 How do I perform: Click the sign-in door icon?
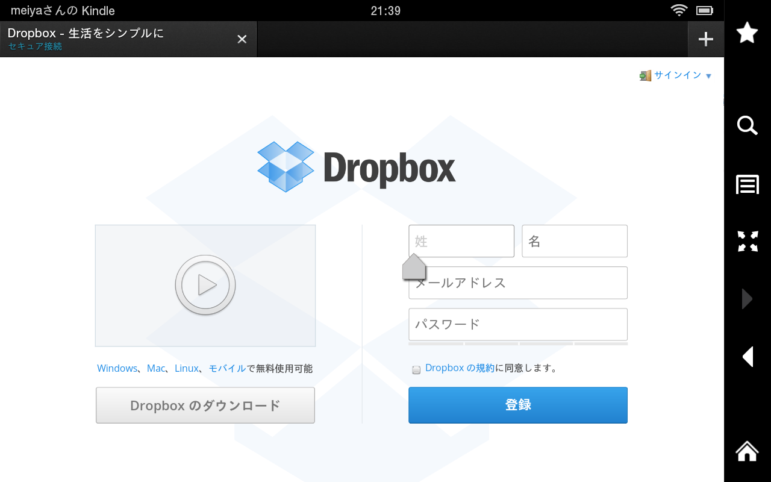(646, 76)
